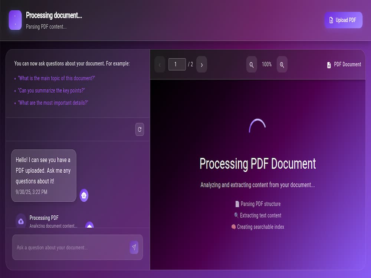Click the PDF Document label
The image size is (371, 278).
(x=347, y=64)
